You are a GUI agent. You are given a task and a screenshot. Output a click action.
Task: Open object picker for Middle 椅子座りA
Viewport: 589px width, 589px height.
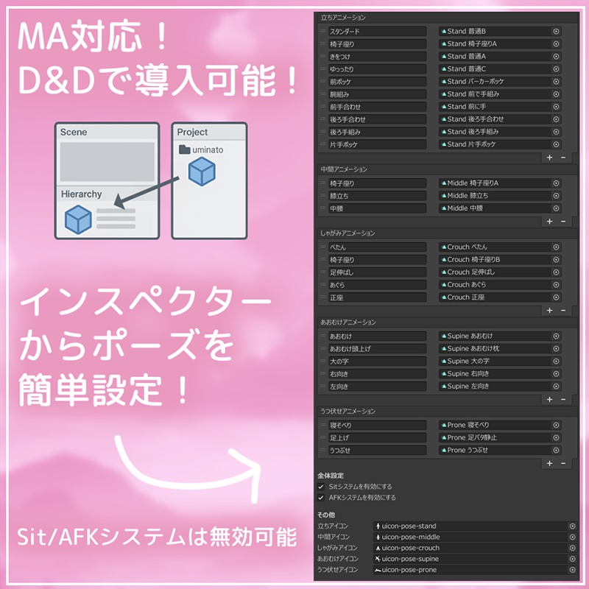click(556, 183)
